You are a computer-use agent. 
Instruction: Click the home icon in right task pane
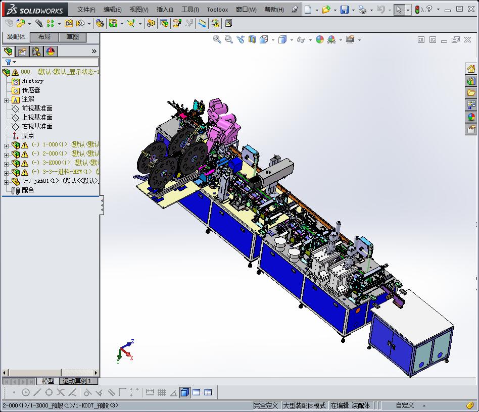tap(471, 69)
